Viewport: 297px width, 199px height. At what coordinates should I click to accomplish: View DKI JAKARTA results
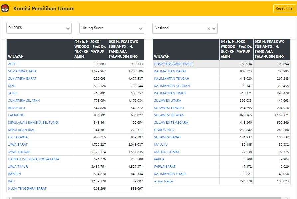point(18,137)
